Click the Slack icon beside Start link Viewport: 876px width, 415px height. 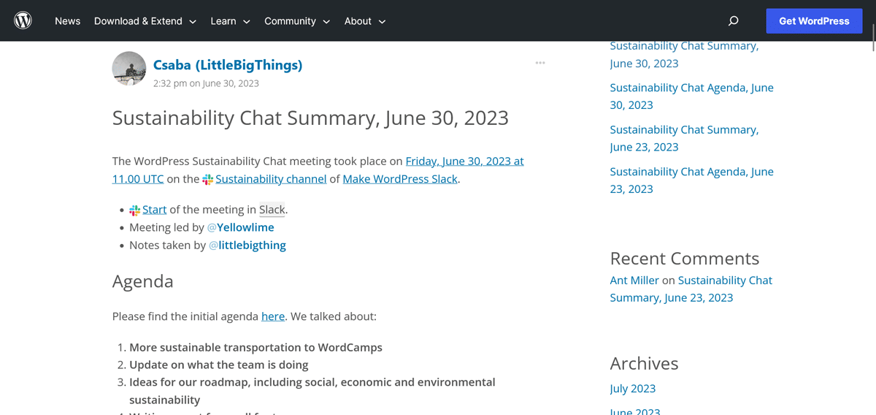pos(135,210)
